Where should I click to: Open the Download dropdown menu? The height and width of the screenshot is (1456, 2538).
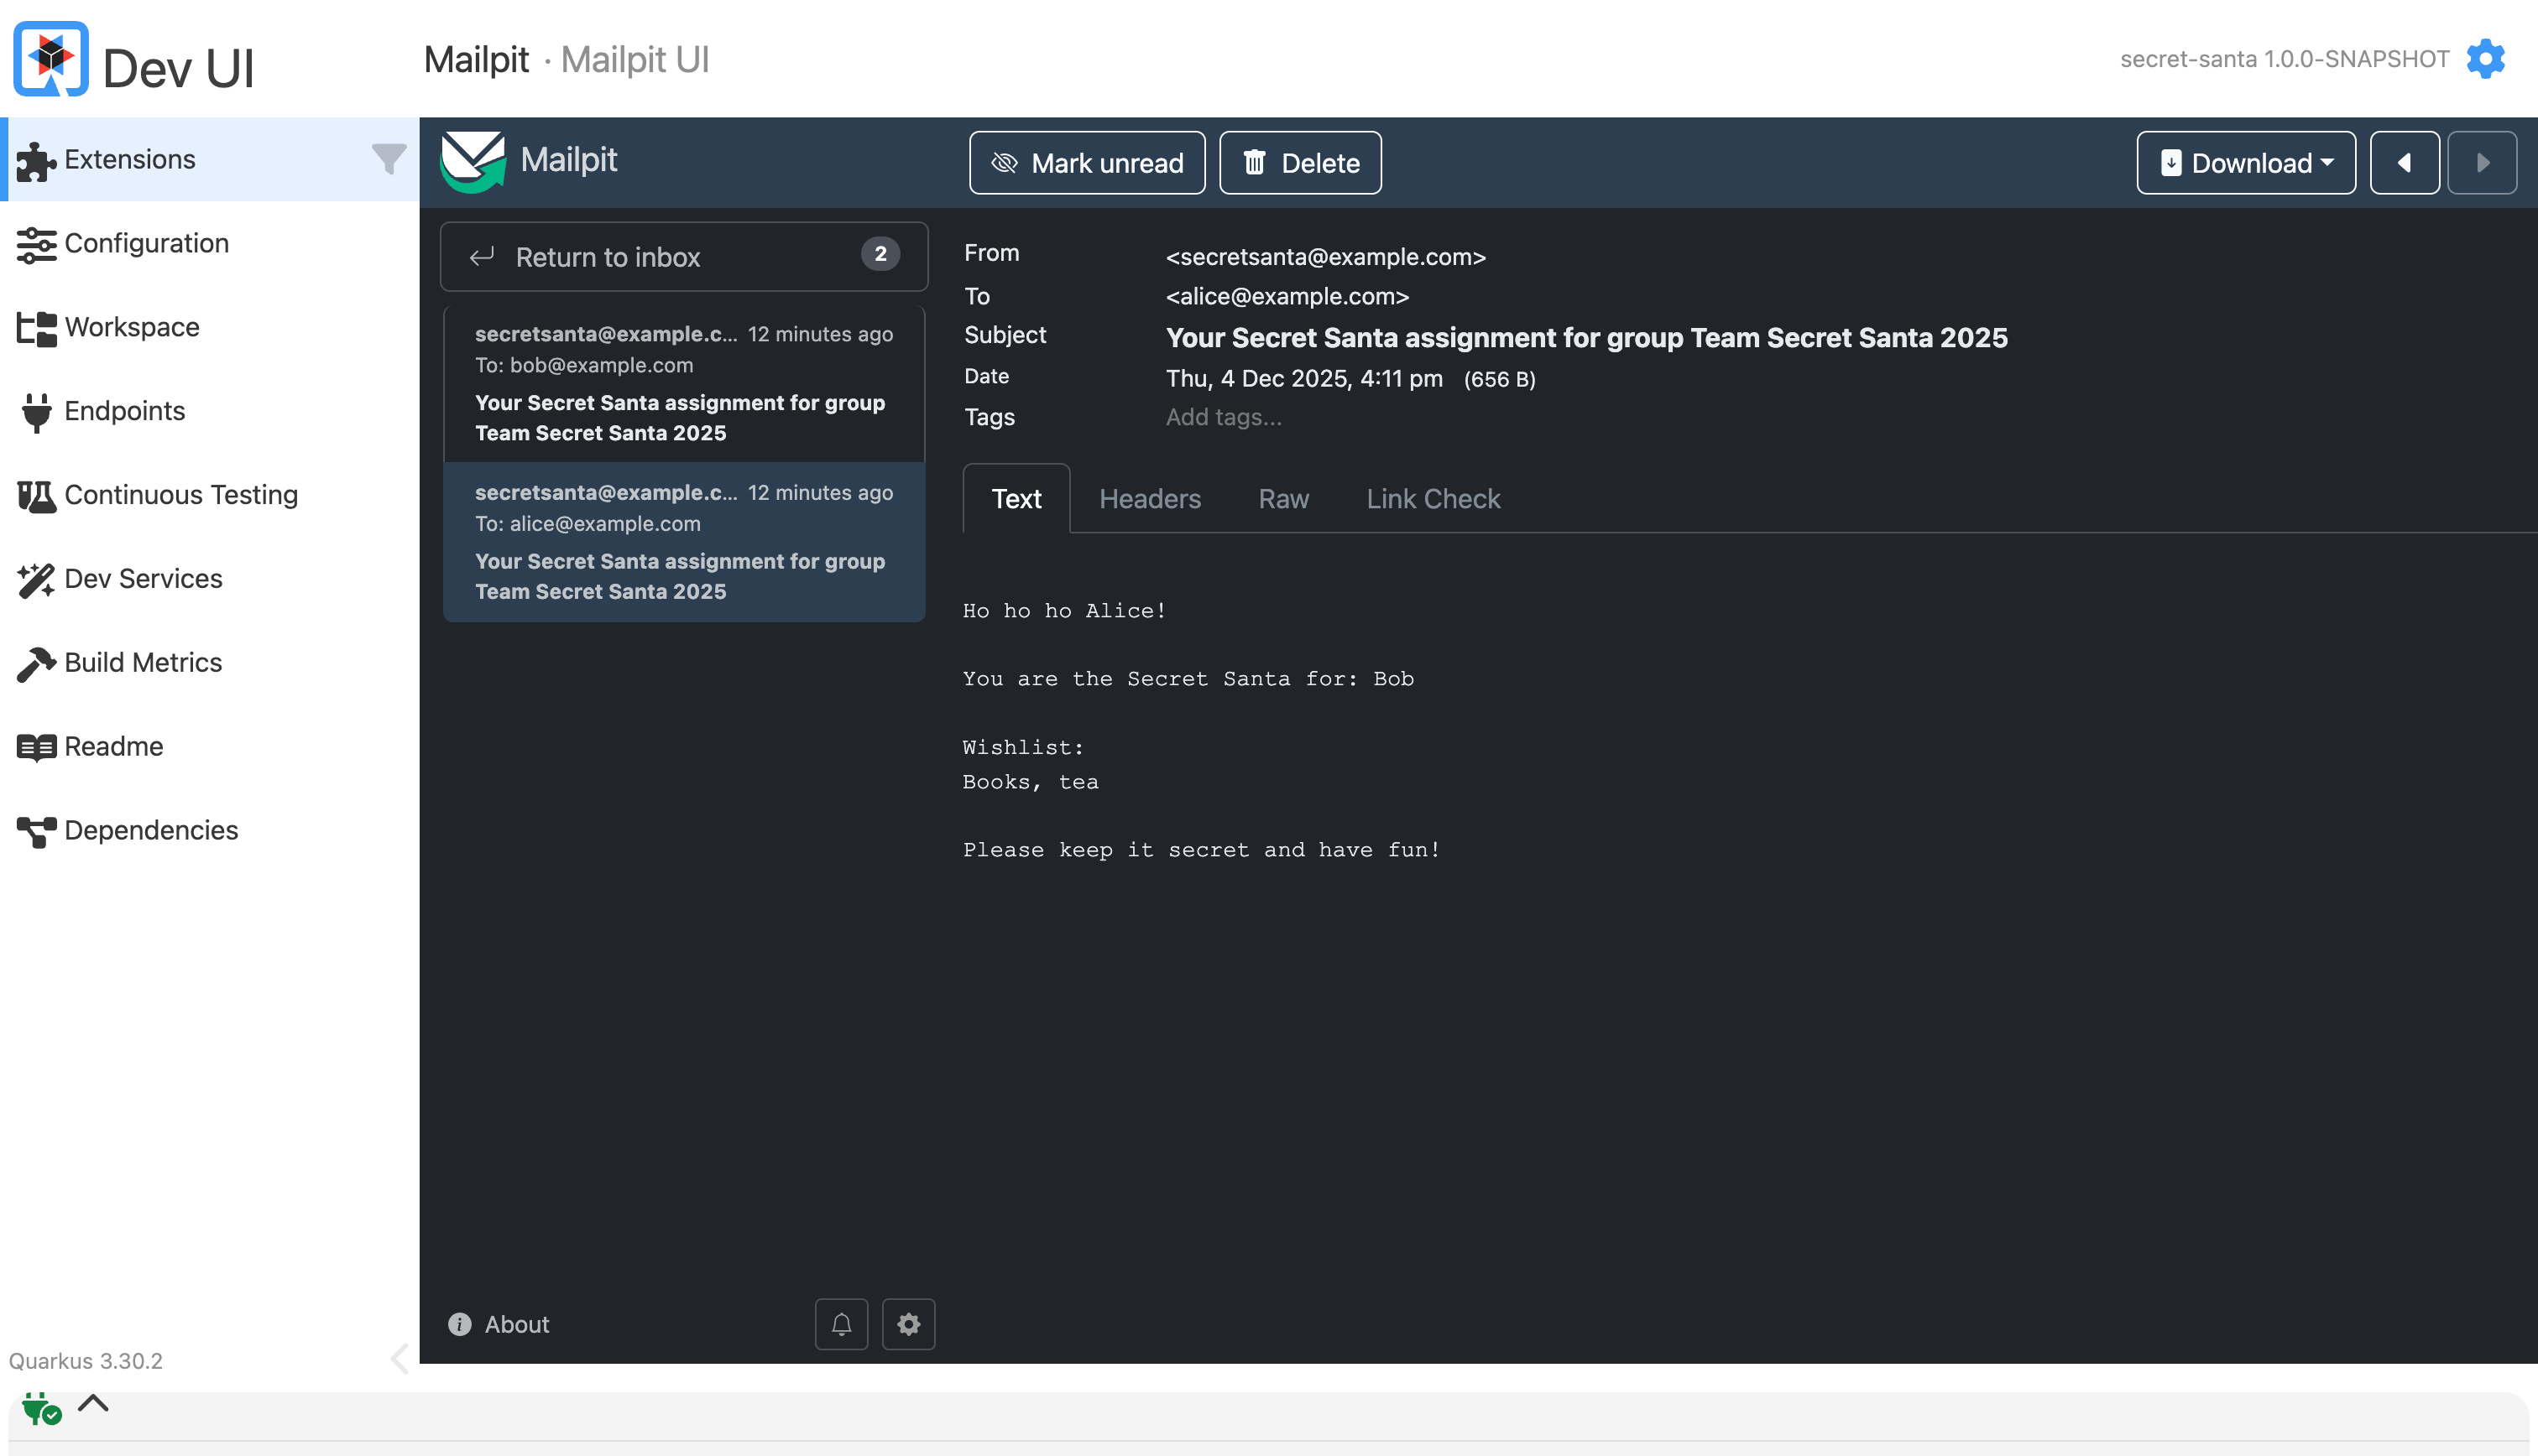tap(2245, 163)
